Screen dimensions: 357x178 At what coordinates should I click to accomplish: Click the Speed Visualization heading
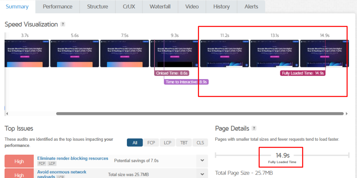(31, 24)
